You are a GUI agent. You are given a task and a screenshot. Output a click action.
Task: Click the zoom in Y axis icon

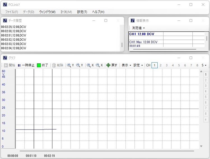tap(70, 65)
